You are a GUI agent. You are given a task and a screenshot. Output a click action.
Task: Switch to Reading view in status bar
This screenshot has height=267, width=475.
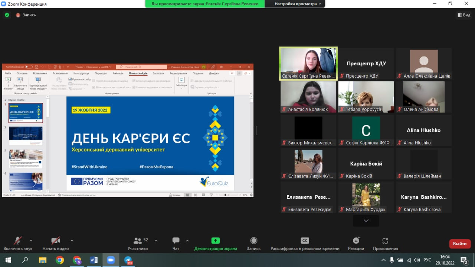pyautogui.click(x=203, y=195)
